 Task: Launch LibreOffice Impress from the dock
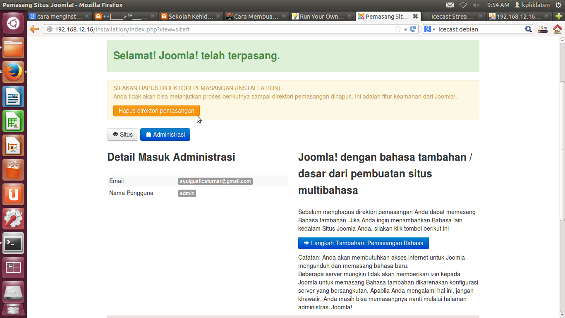point(13,146)
